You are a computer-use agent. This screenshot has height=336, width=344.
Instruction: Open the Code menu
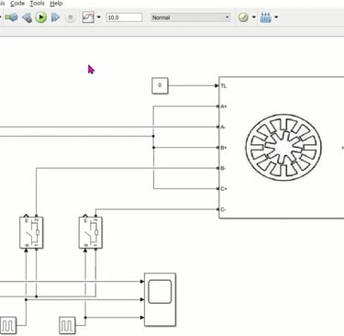pyautogui.click(x=17, y=4)
